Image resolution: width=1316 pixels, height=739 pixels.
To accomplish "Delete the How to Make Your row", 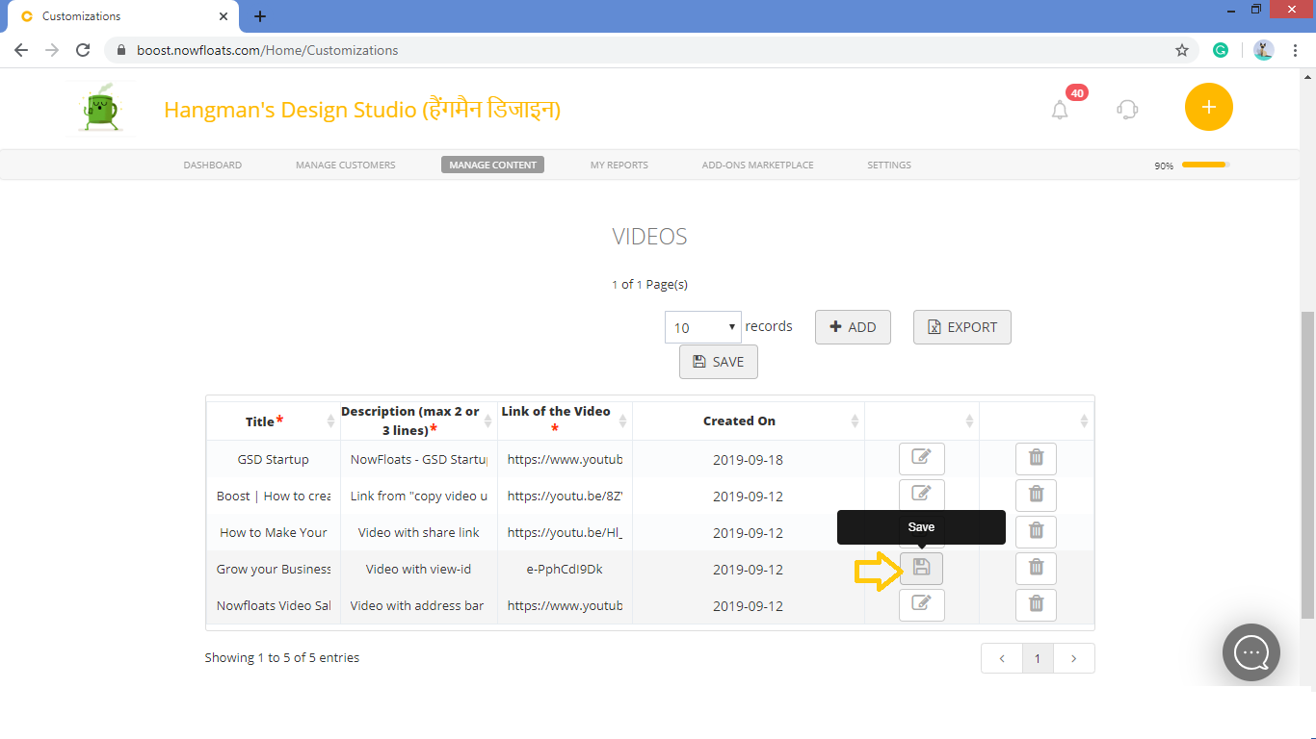I will [x=1037, y=532].
